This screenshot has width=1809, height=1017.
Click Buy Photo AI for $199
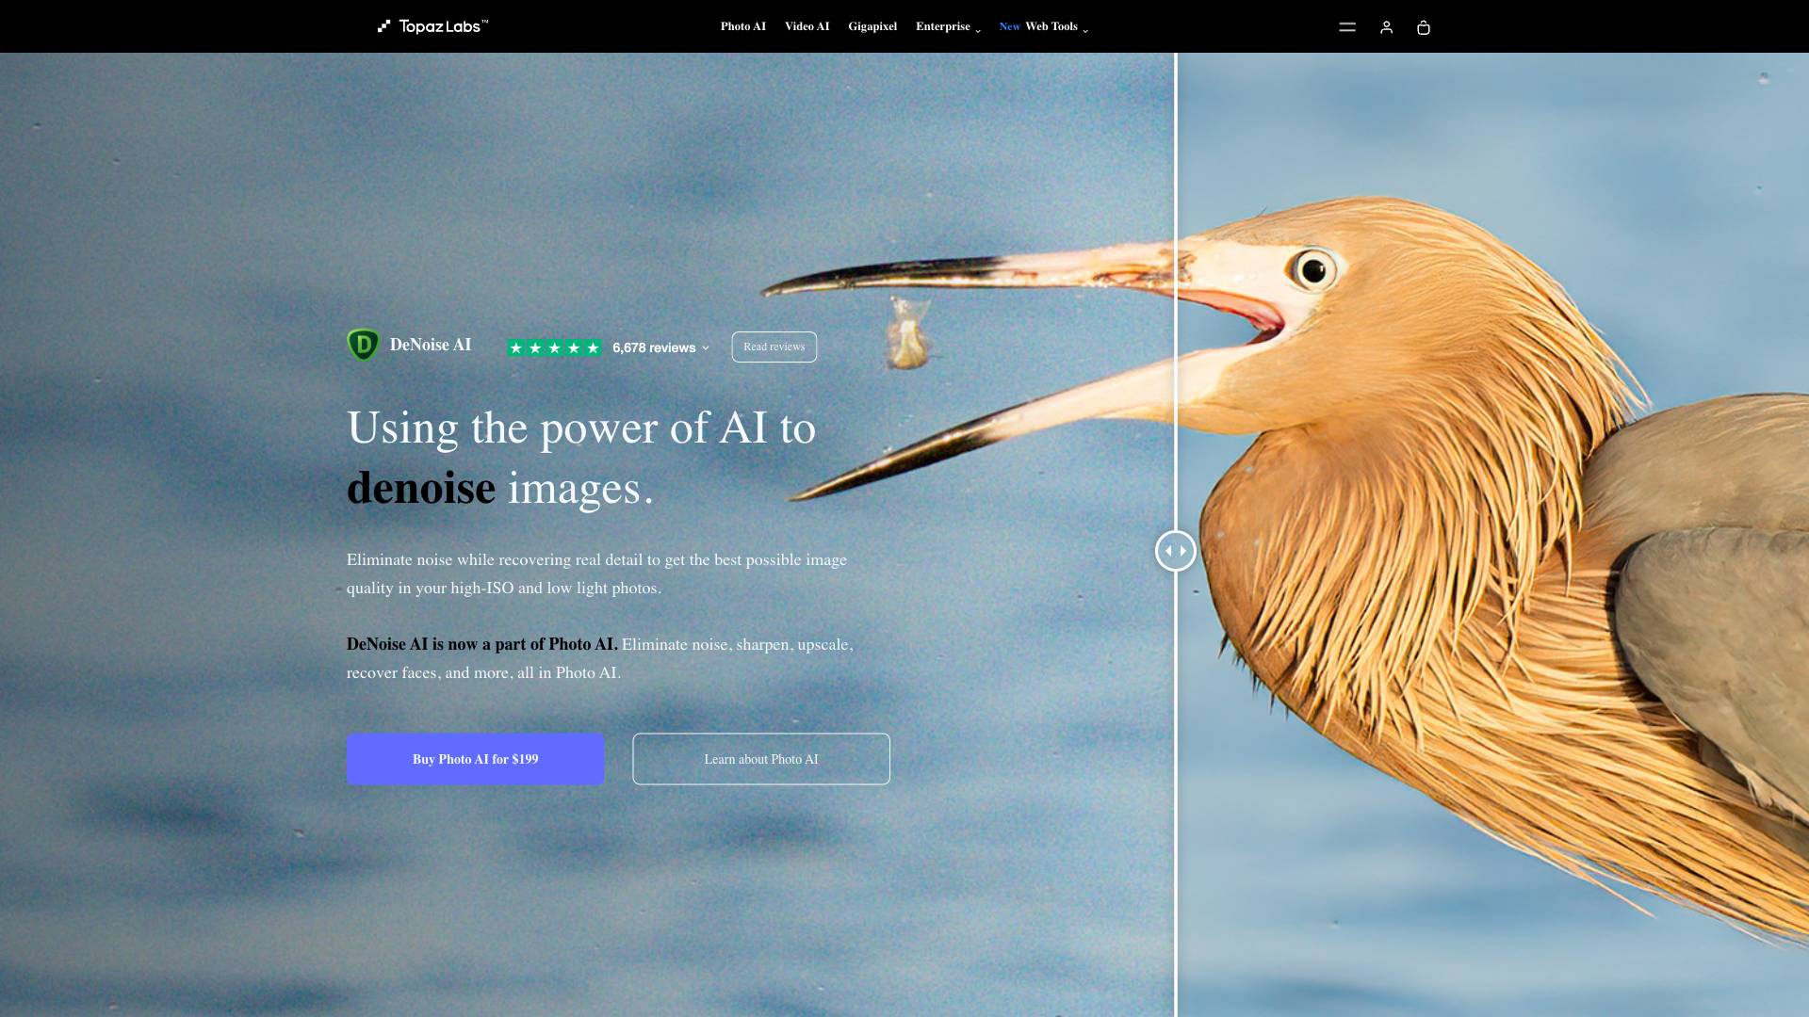(476, 759)
